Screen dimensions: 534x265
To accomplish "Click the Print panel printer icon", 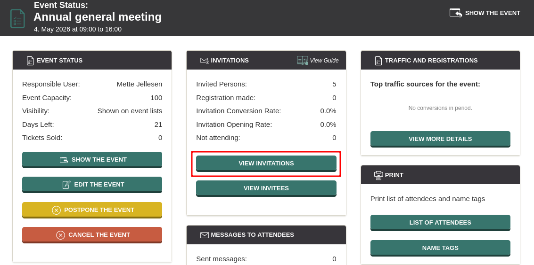I will coord(378,175).
